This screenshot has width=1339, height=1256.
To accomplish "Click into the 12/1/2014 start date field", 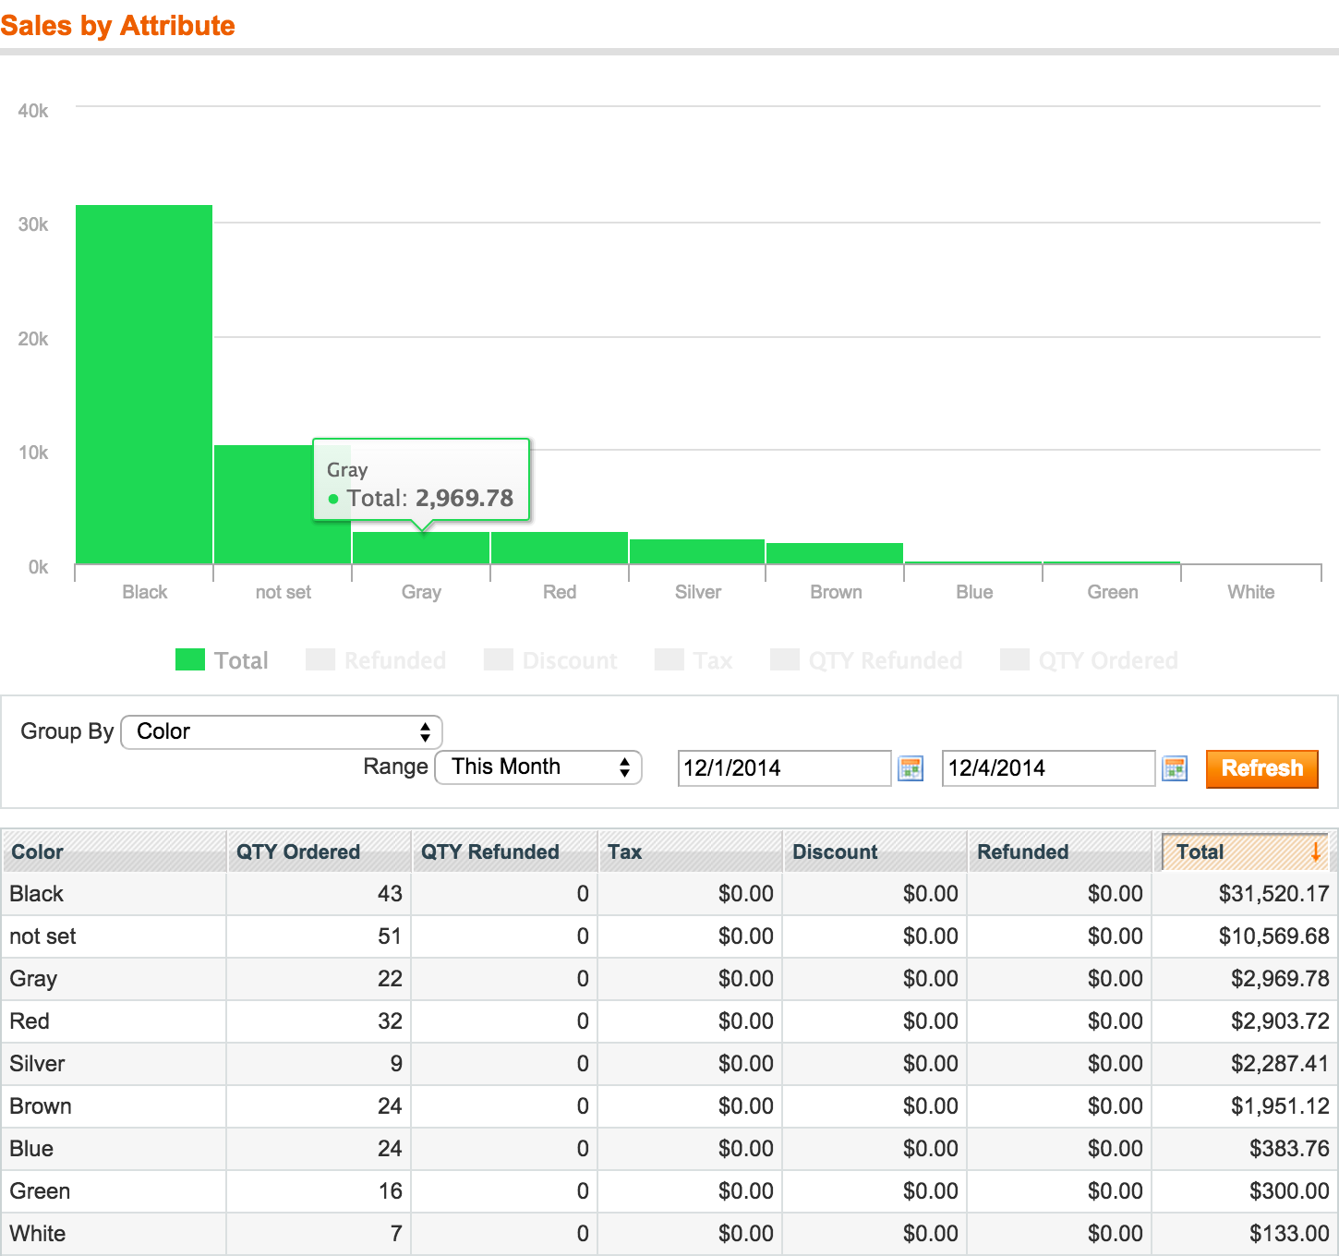I will 783,768.
